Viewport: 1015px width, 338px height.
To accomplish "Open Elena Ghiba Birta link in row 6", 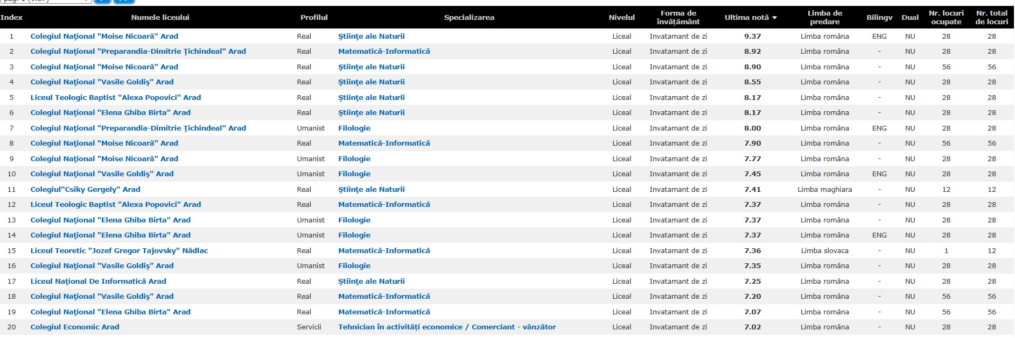I will (110, 112).
